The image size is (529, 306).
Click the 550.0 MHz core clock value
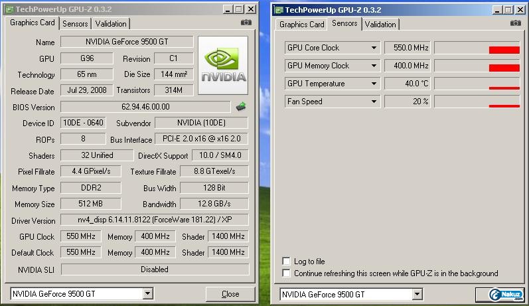click(408, 48)
